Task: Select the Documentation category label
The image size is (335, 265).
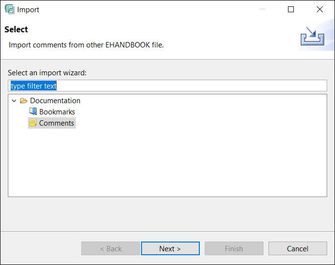Action: click(55, 101)
